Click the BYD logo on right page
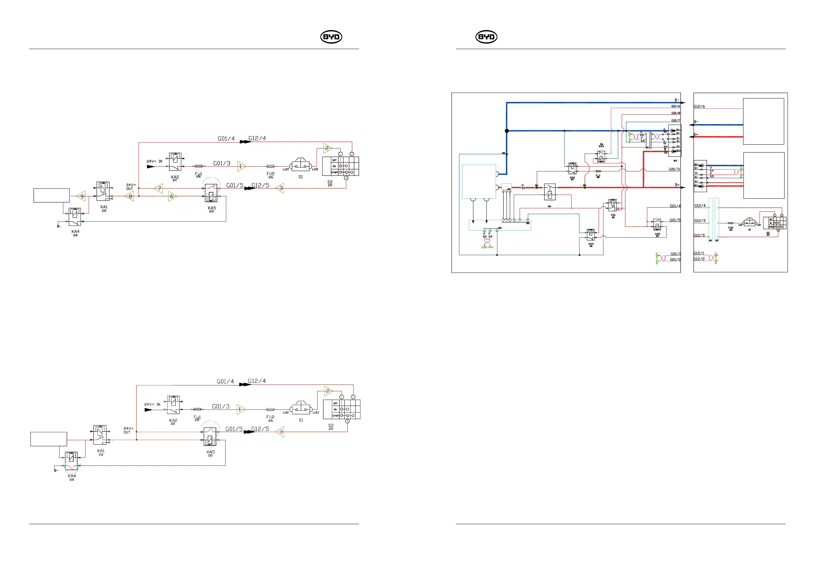The image size is (815, 576). tap(486, 37)
